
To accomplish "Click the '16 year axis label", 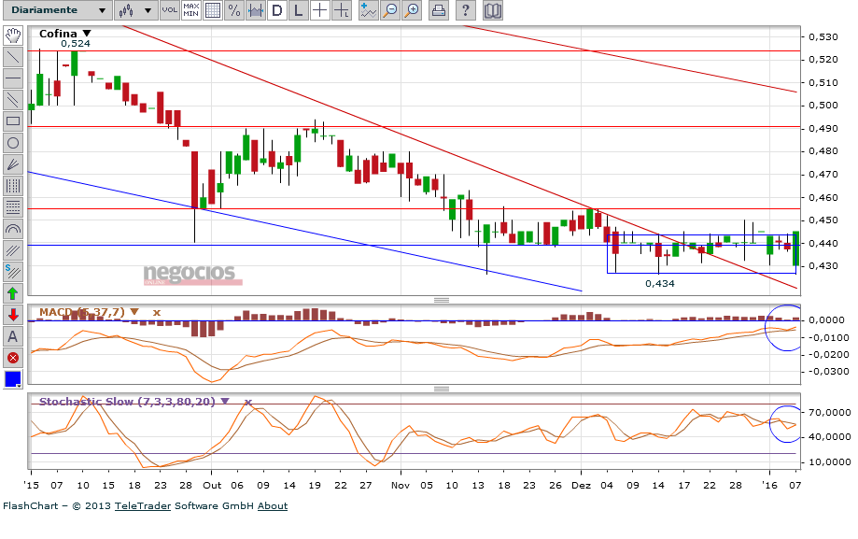I will tap(769, 485).
